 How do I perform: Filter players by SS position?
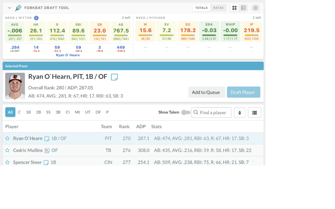pyautogui.click(x=48, y=112)
